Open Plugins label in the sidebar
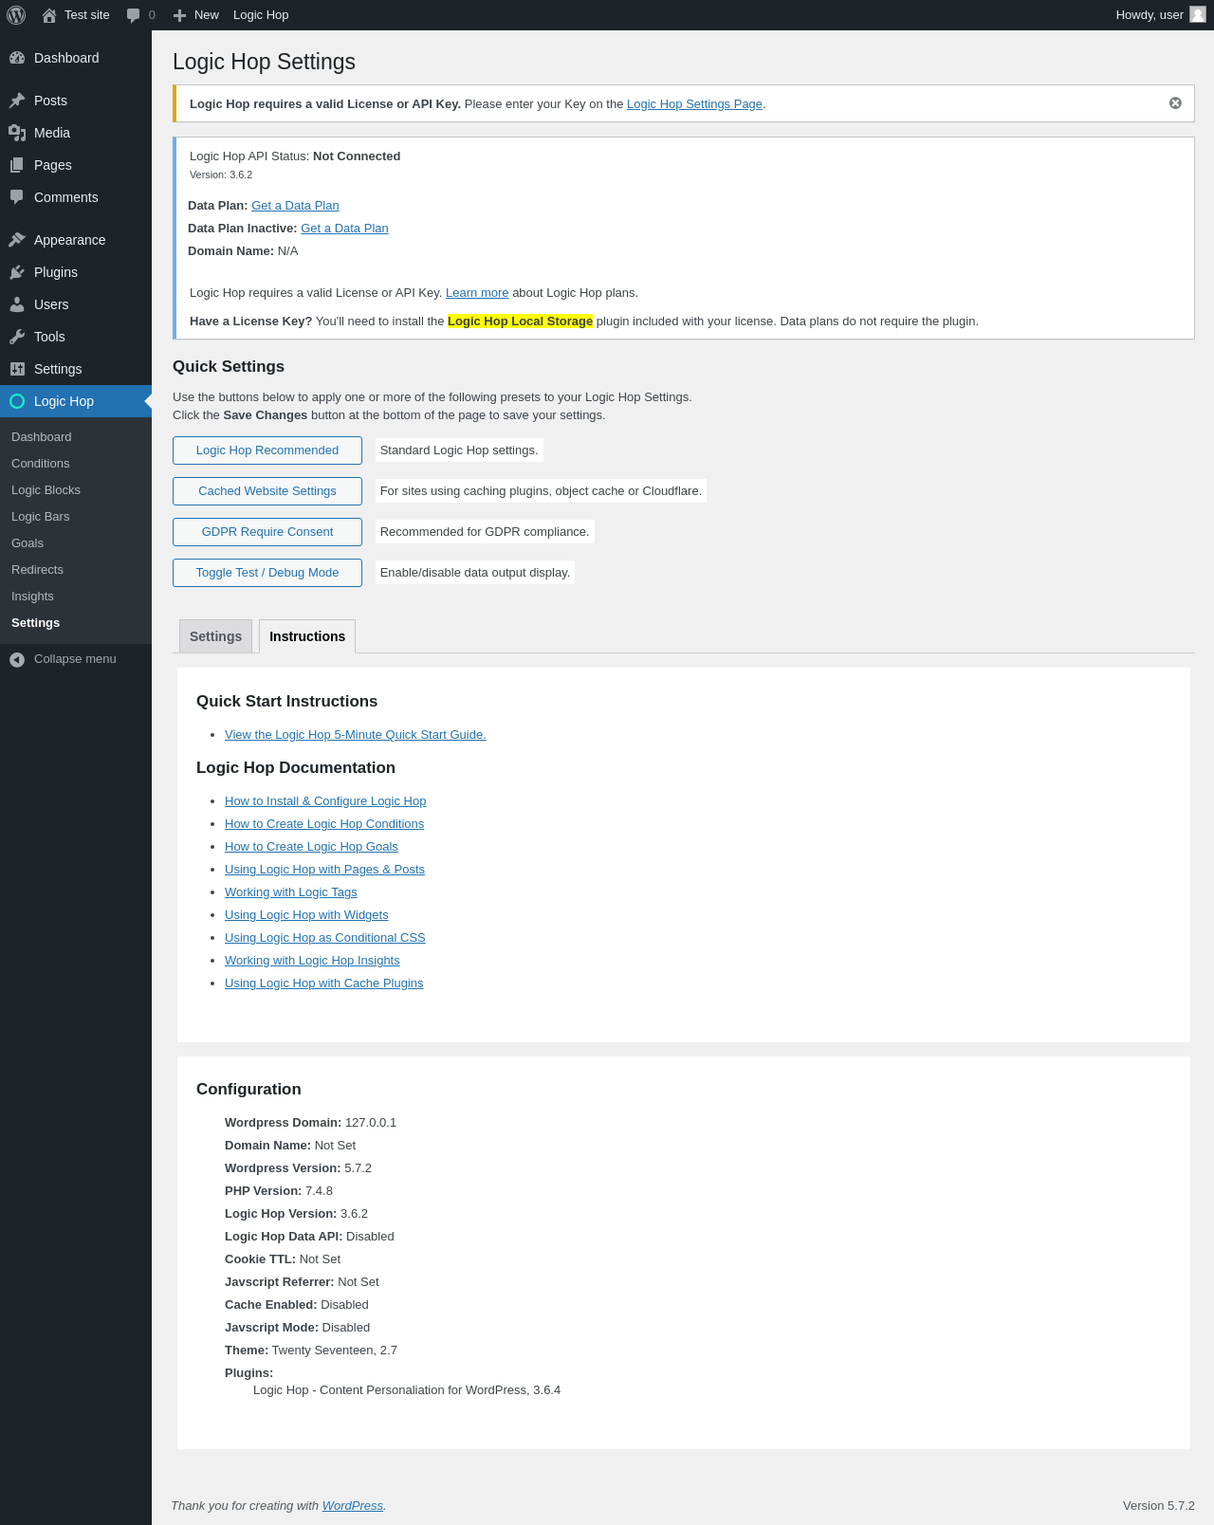 [x=56, y=272]
